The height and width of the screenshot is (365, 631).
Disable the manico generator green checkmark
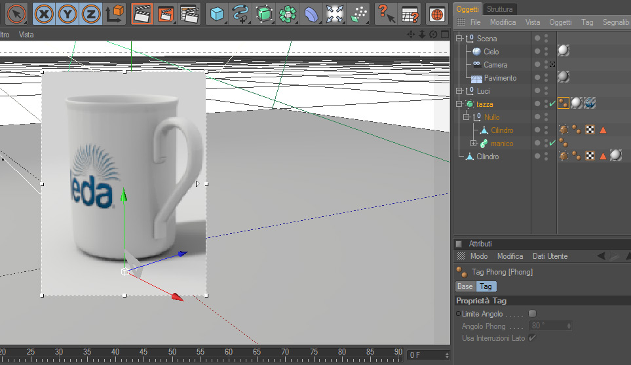(x=552, y=143)
